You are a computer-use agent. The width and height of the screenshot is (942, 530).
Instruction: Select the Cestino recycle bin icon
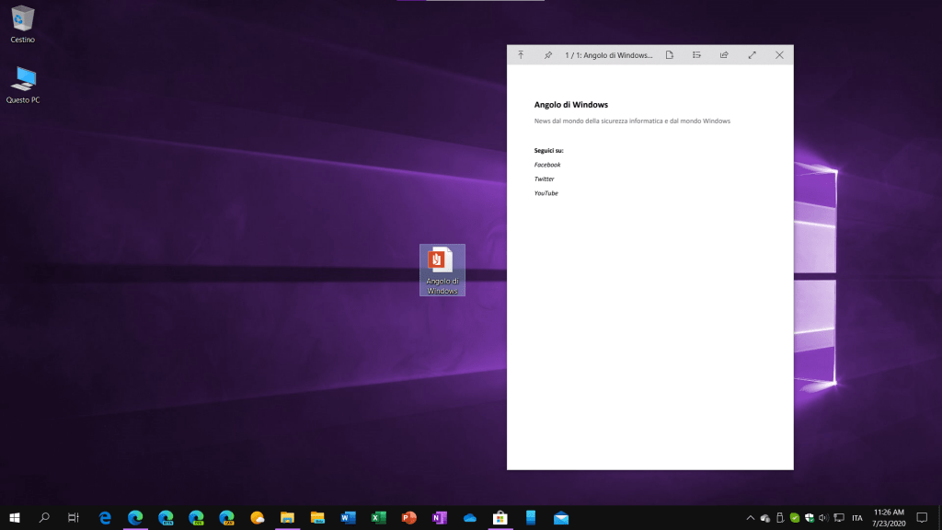pyautogui.click(x=23, y=24)
